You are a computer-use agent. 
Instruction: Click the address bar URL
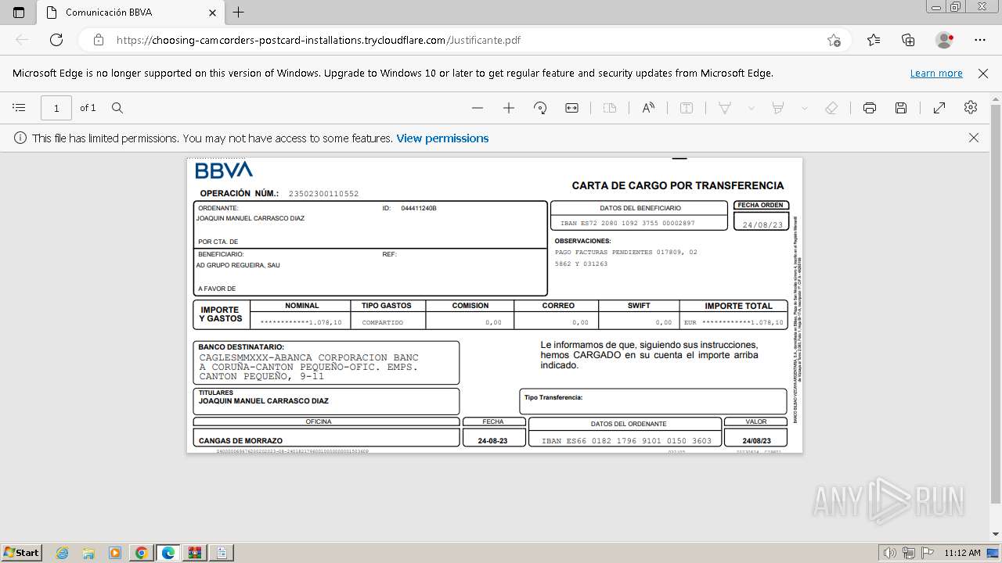[x=318, y=40]
